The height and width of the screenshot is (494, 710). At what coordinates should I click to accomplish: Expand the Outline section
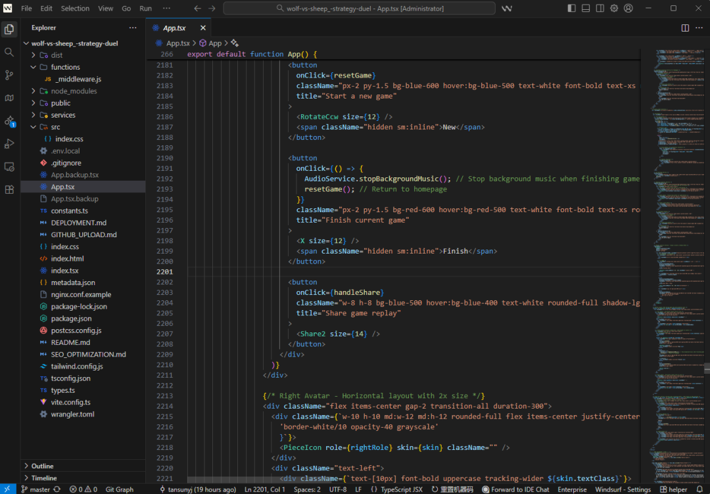pos(42,466)
